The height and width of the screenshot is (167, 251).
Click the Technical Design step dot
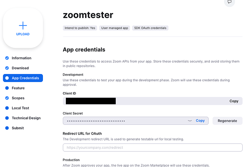tap(7, 118)
